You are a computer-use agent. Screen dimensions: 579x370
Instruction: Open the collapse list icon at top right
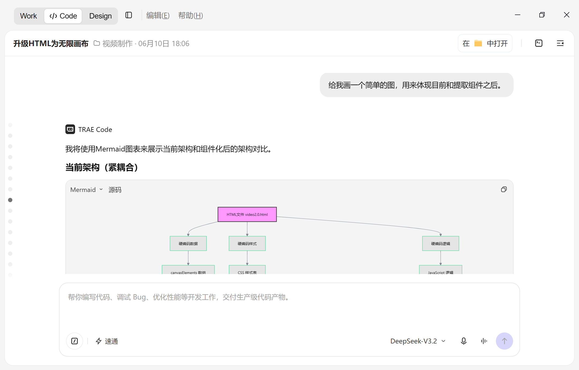tap(560, 43)
